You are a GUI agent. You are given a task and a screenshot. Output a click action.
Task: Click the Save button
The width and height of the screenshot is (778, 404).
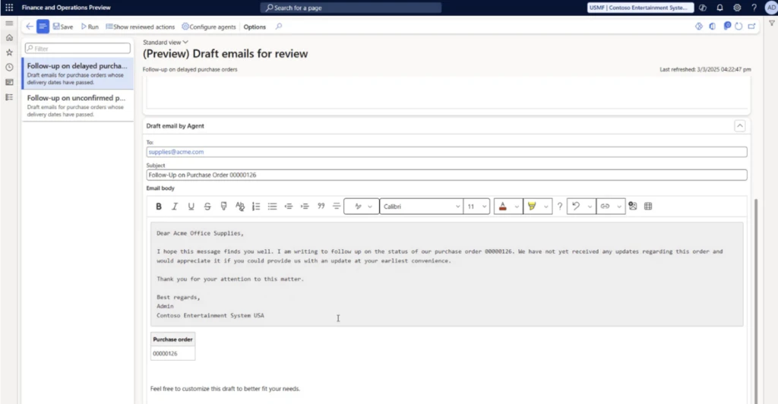pos(63,27)
